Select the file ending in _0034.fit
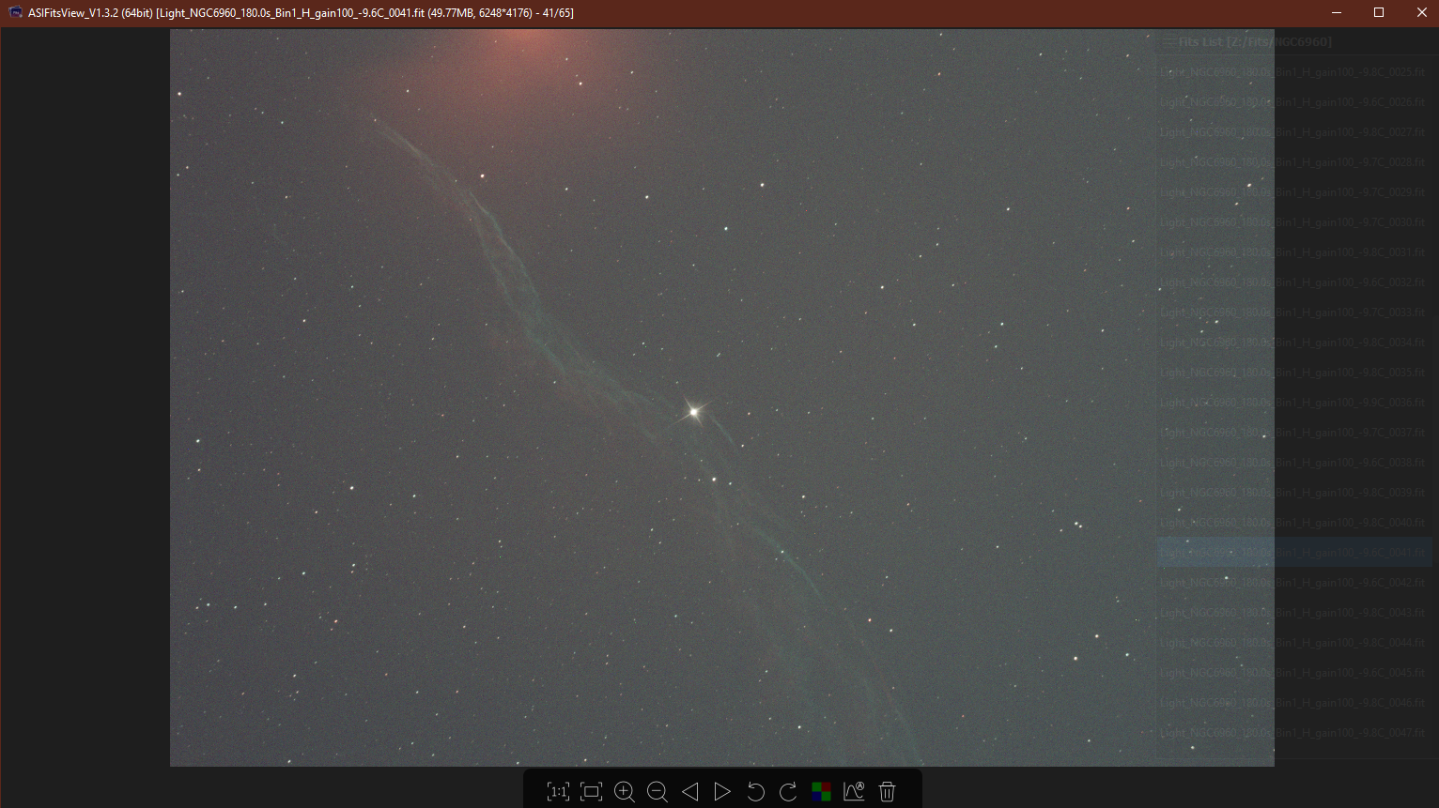Screen dimensions: 1439x808 [1294, 343]
